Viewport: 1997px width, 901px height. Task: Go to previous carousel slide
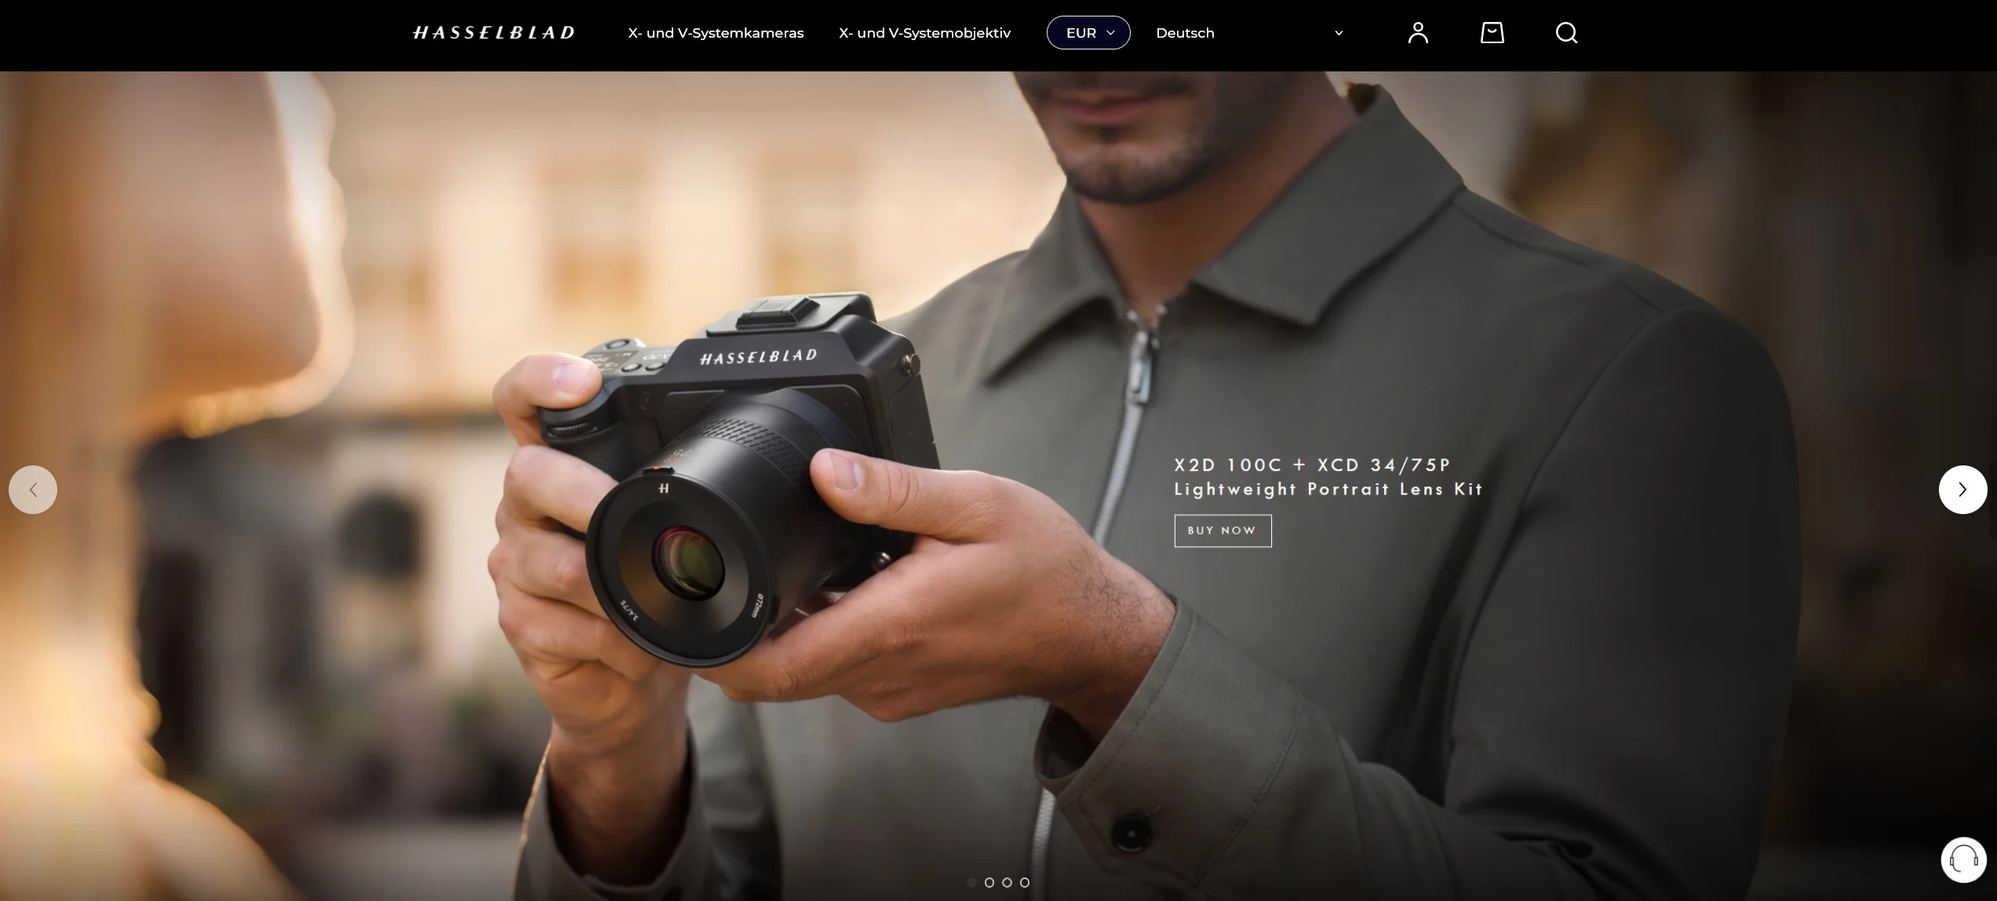33,490
